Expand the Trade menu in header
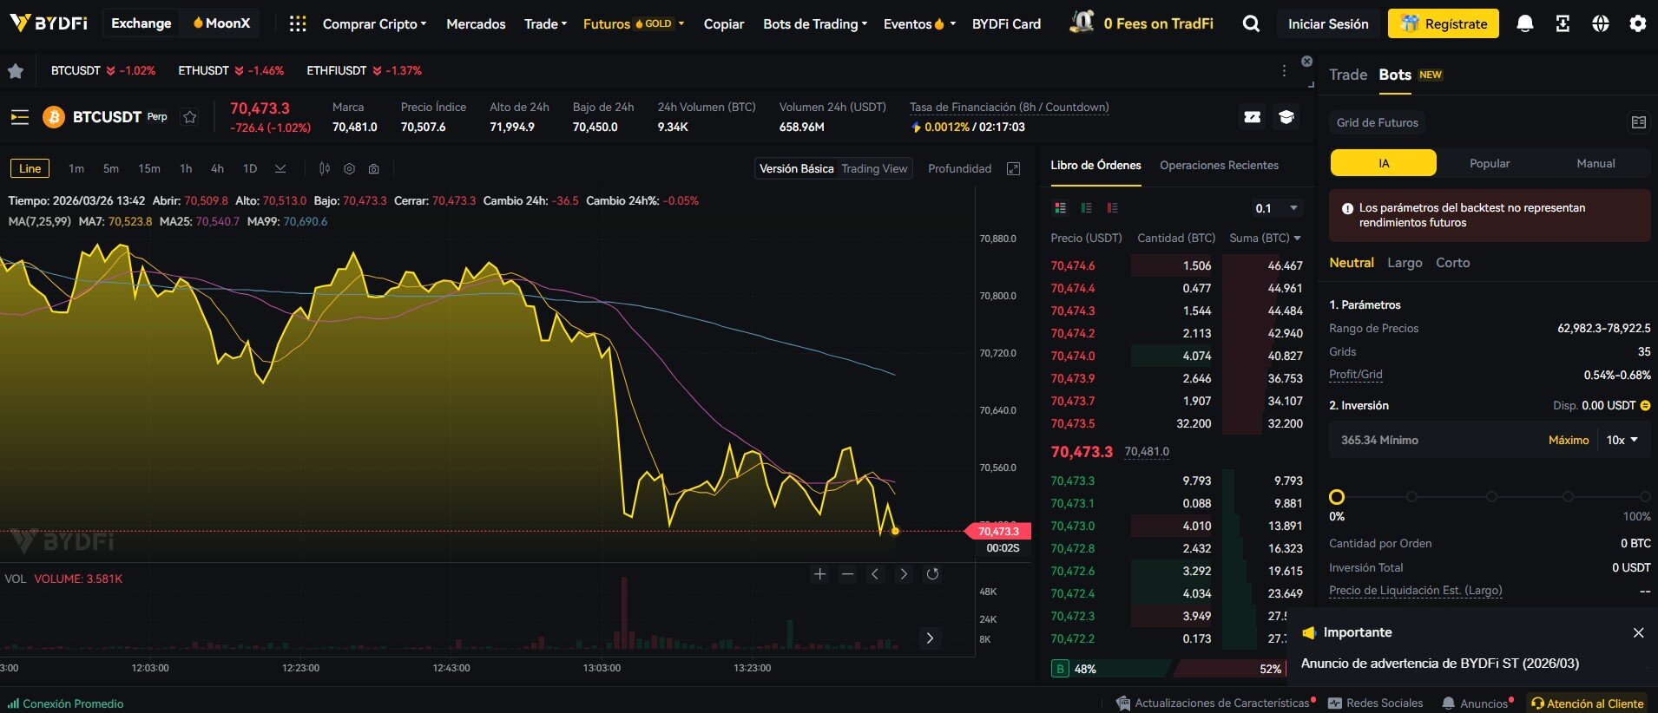Image resolution: width=1658 pixels, height=713 pixels. [x=545, y=24]
